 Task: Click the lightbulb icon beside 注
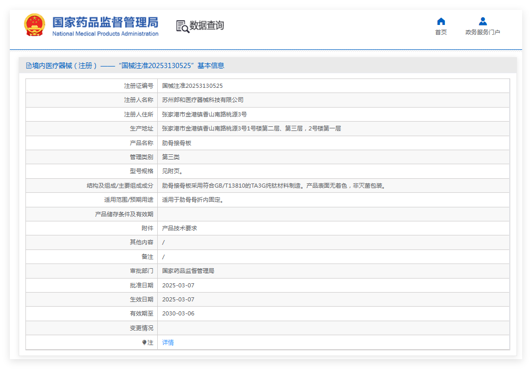pos(144,342)
